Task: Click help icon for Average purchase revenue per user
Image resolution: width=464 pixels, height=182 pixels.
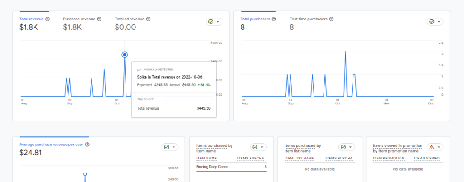Action: tap(87, 145)
